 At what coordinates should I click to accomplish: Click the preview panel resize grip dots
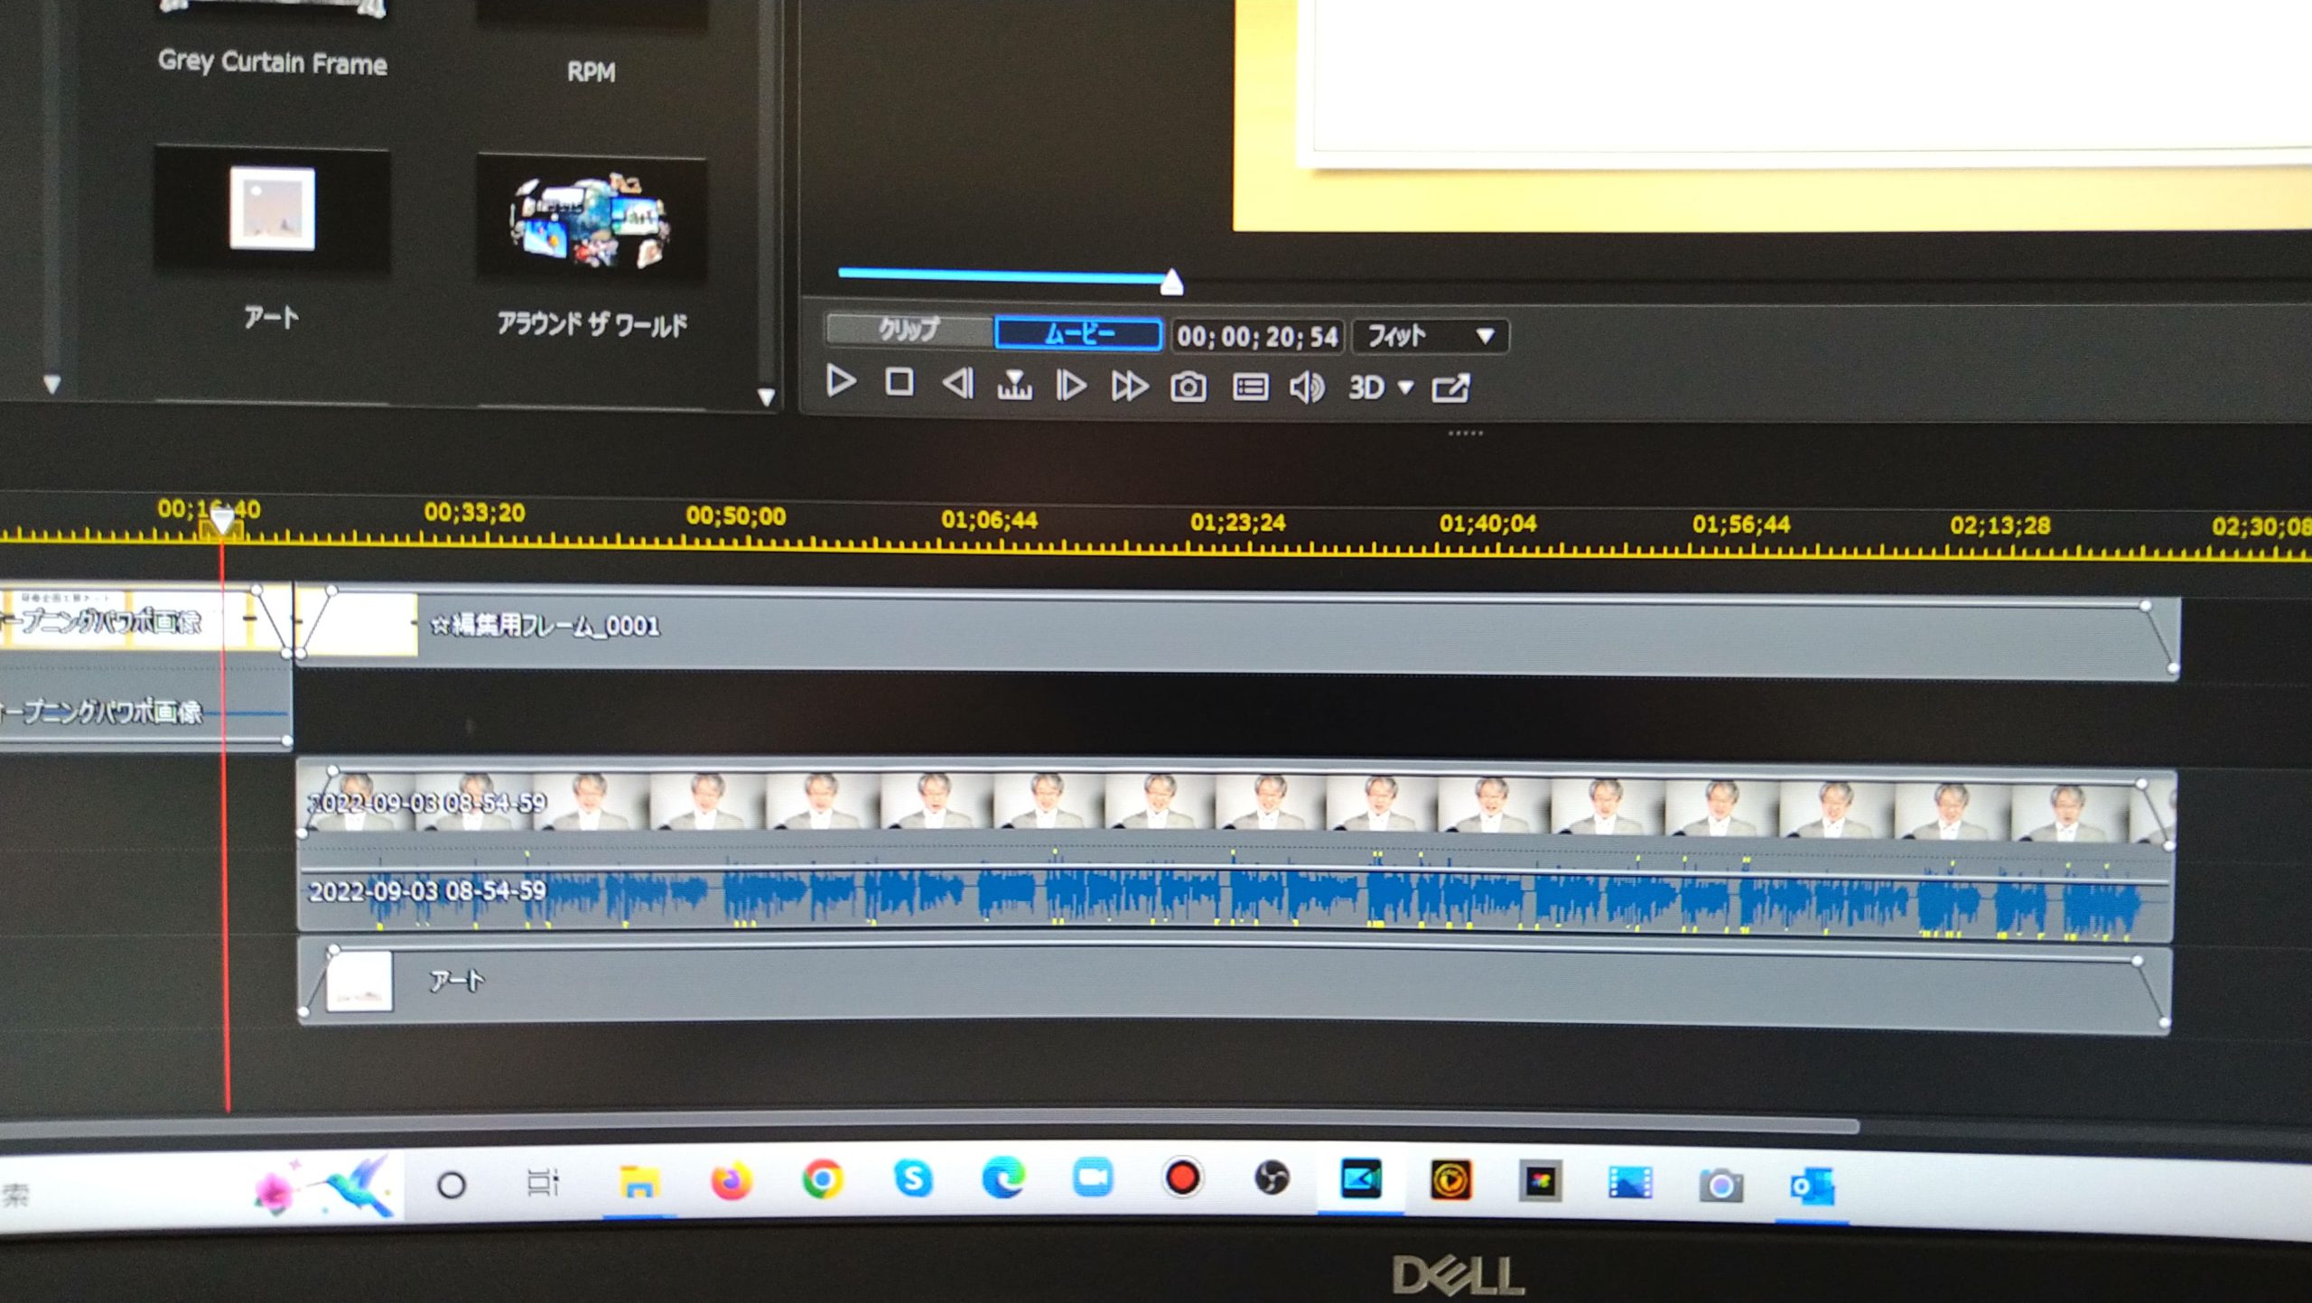tap(1465, 433)
